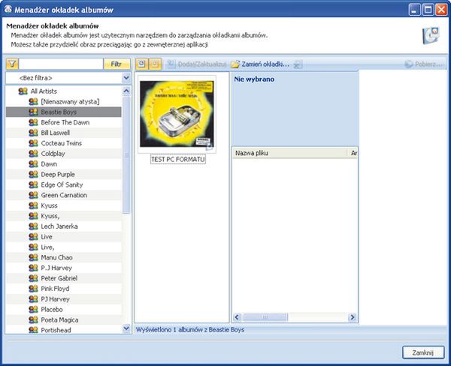Screen dimensions: 451x366
Task: Click the Beastie Boys artist icon
Action: pos(33,112)
